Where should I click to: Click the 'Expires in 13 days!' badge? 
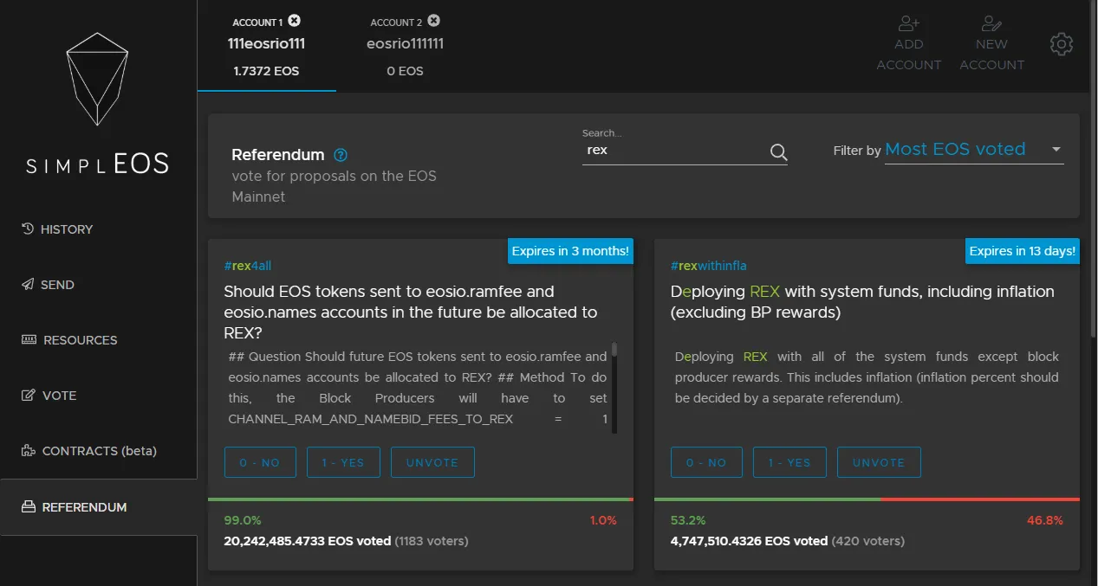click(x=1023, y=251)
